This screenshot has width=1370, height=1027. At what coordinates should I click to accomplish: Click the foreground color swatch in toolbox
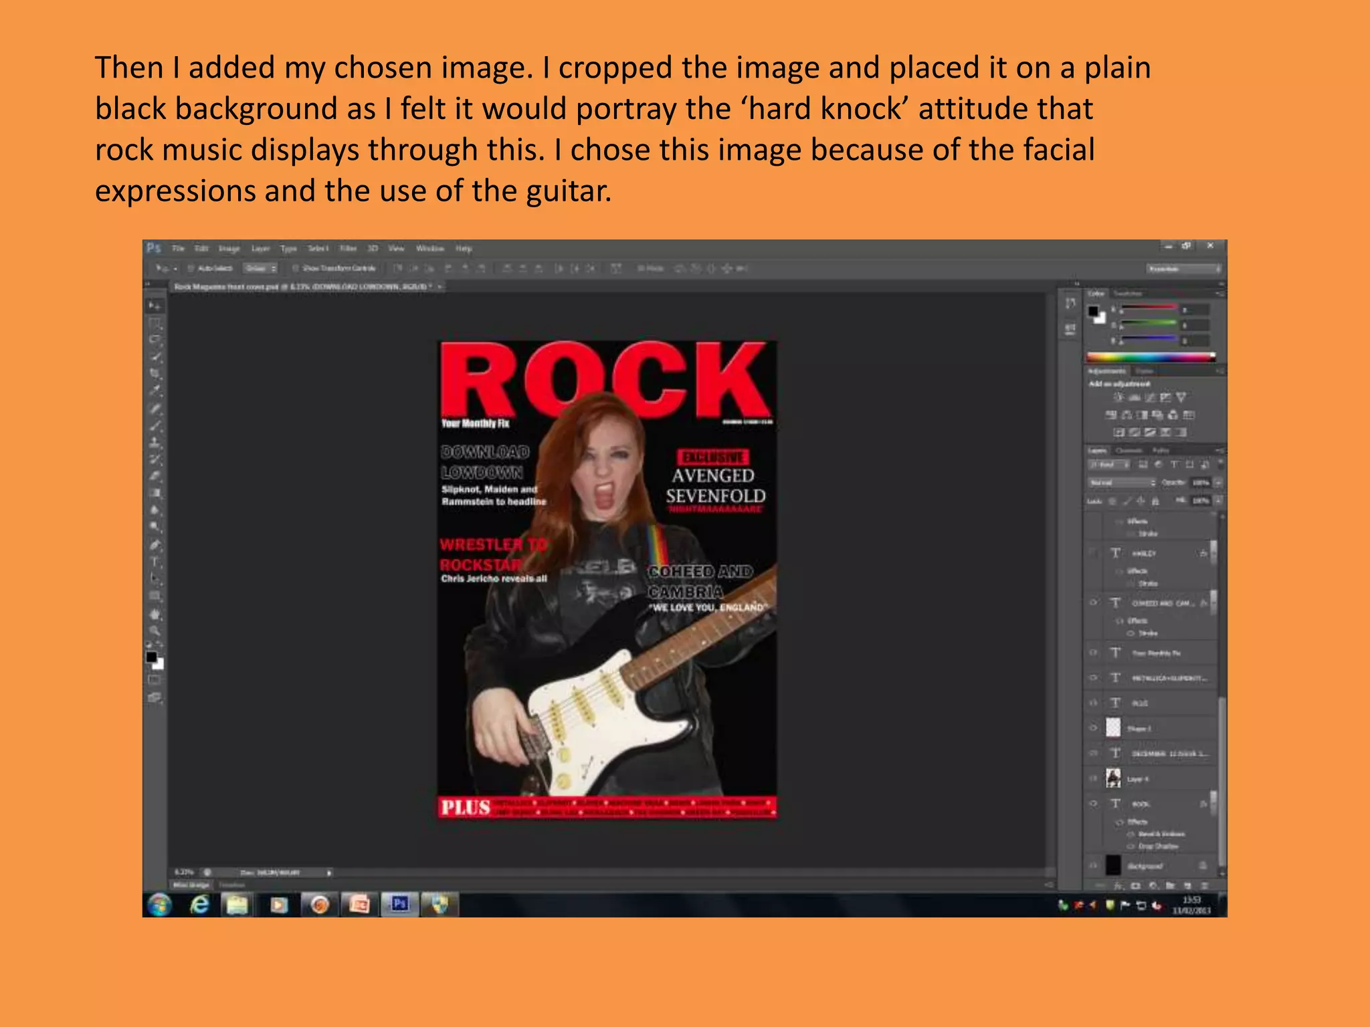tap(152, 657)
